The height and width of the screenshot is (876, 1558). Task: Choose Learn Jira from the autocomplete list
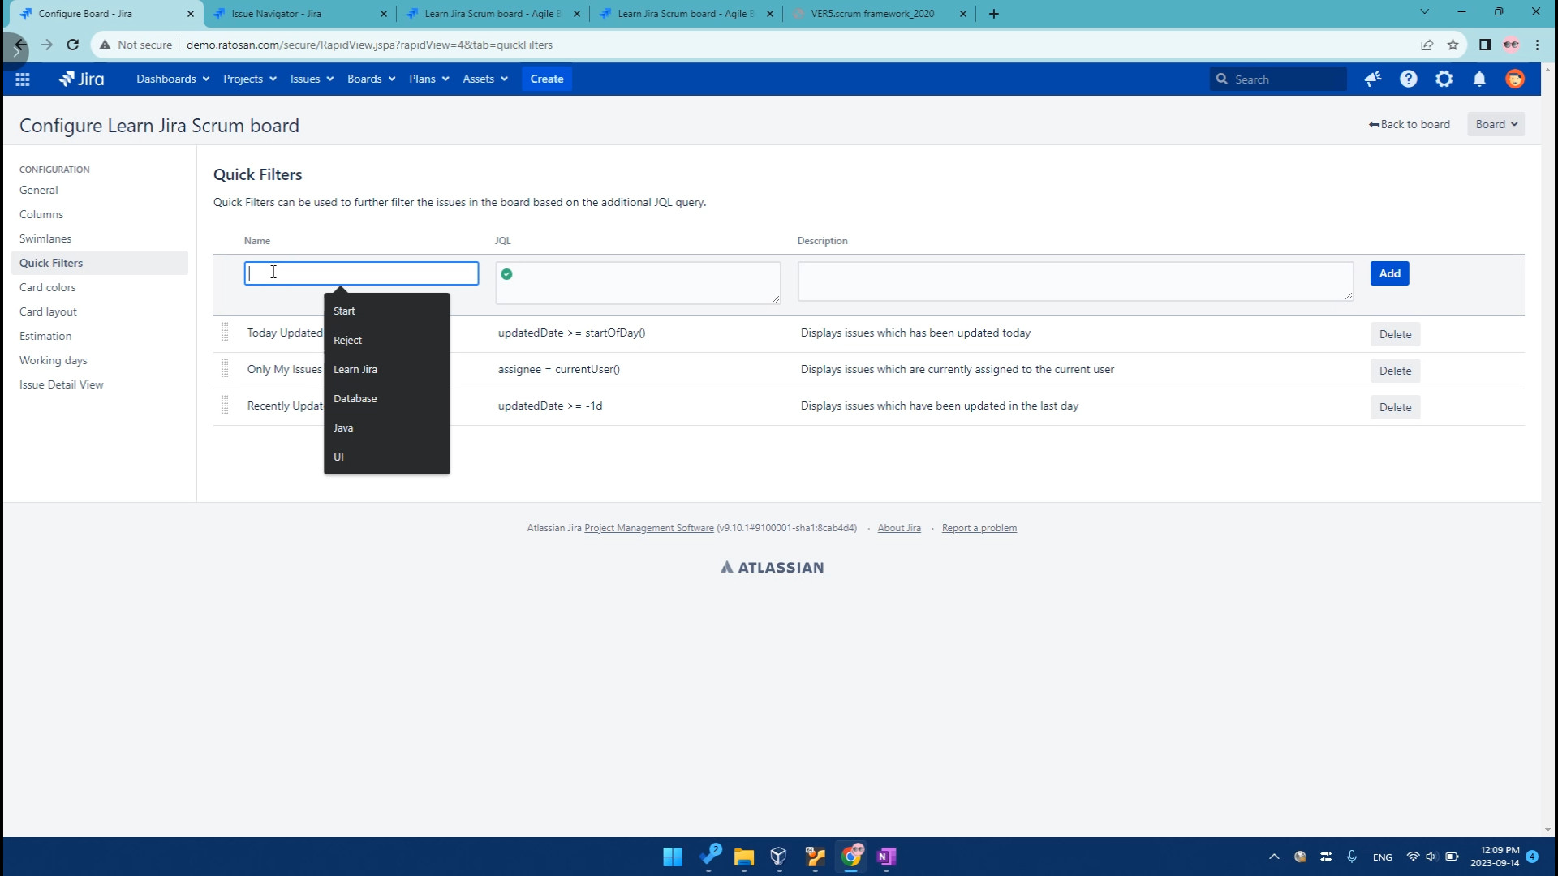coord(387,370)
